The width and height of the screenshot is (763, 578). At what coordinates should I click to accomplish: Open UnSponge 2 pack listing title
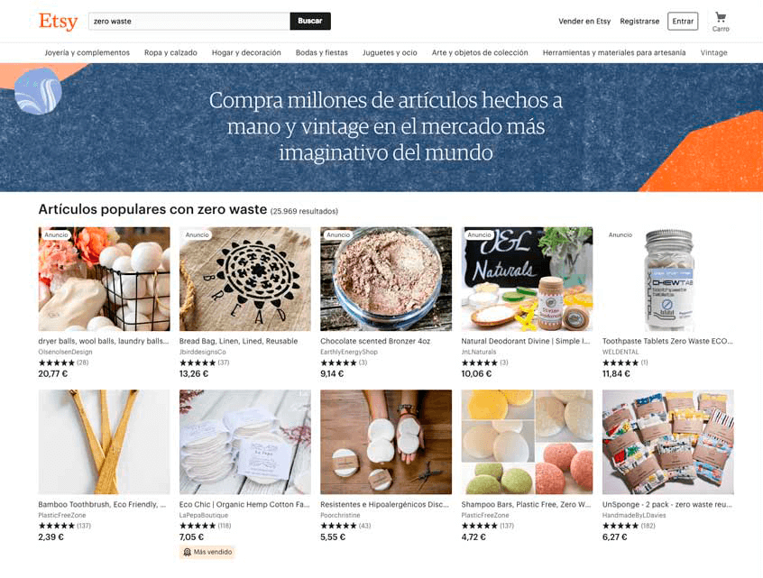(667, 505)
